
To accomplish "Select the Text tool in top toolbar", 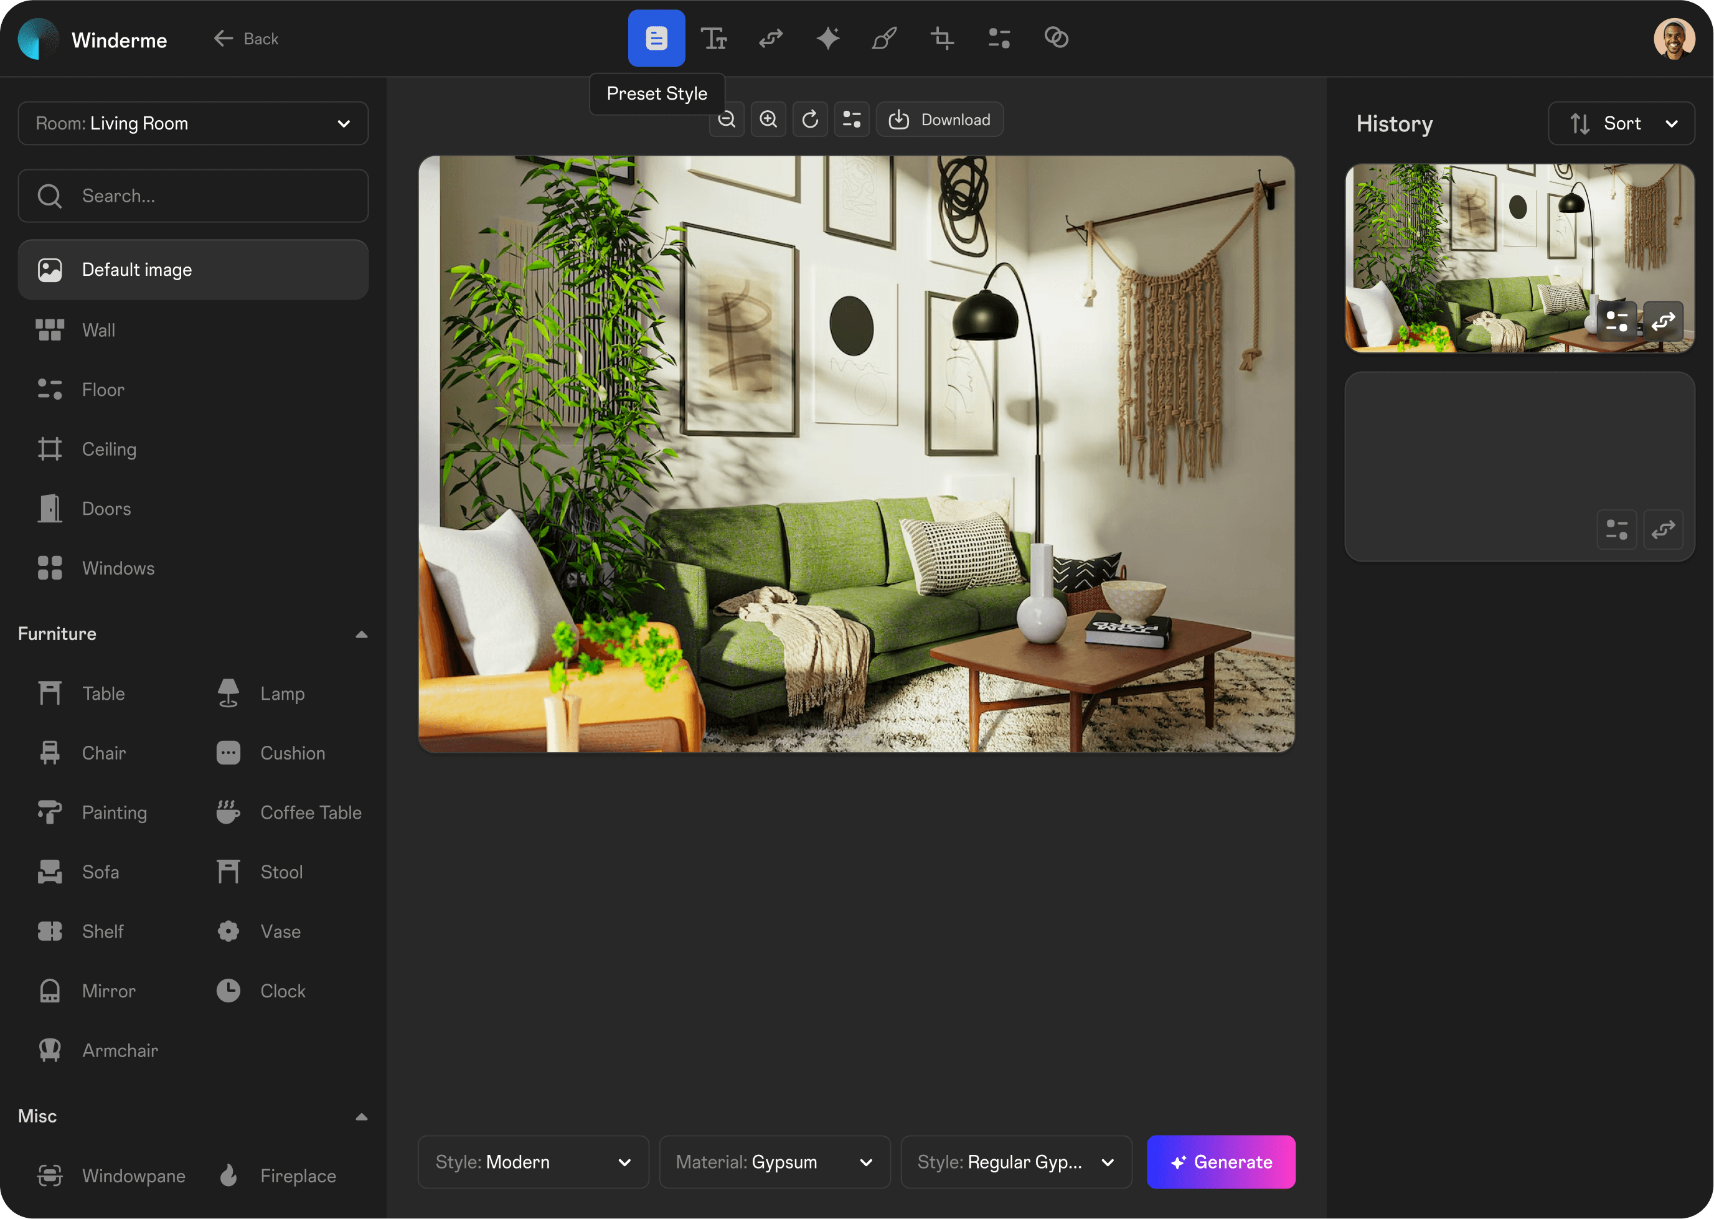I will pos(713,37).
